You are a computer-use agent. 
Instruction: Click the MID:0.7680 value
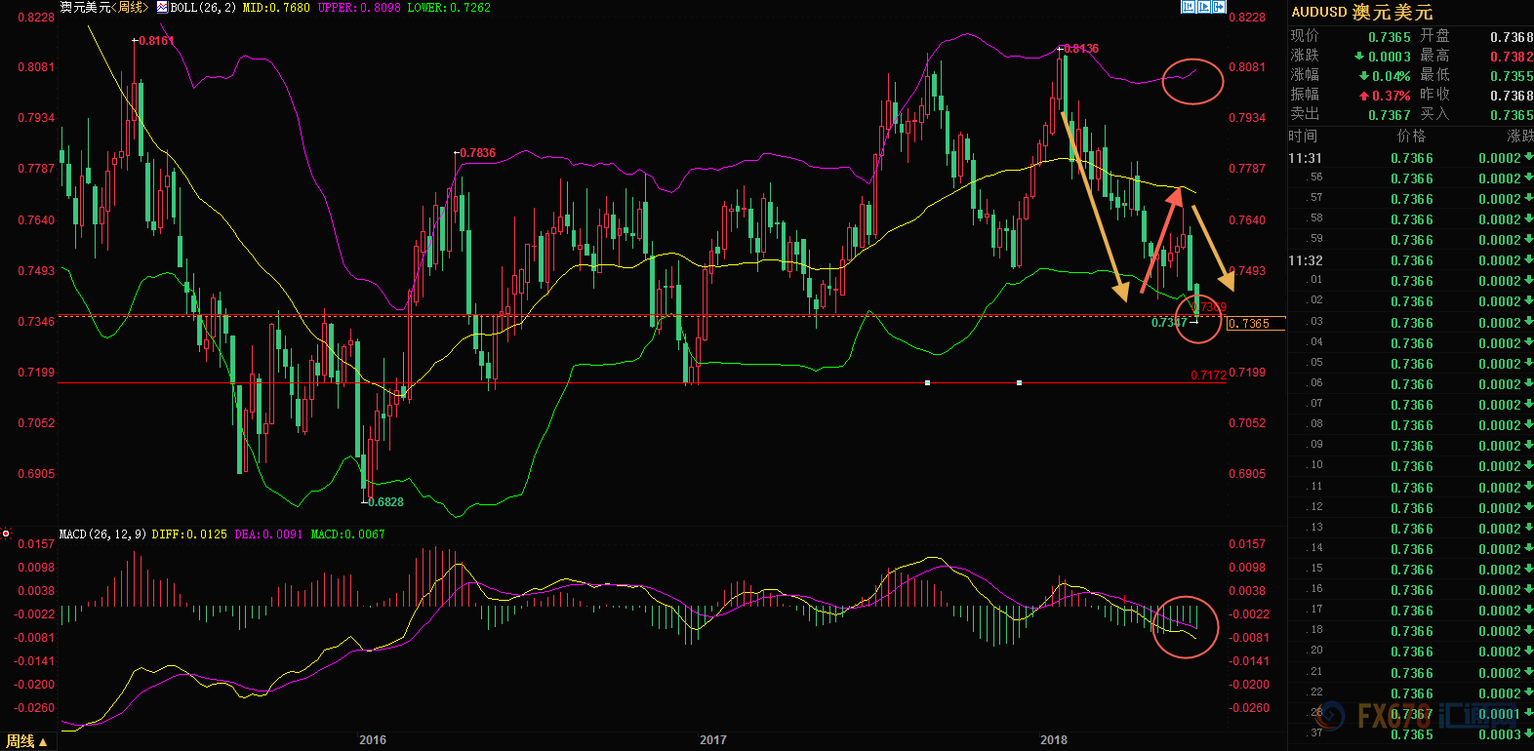[x=276, y=8]
